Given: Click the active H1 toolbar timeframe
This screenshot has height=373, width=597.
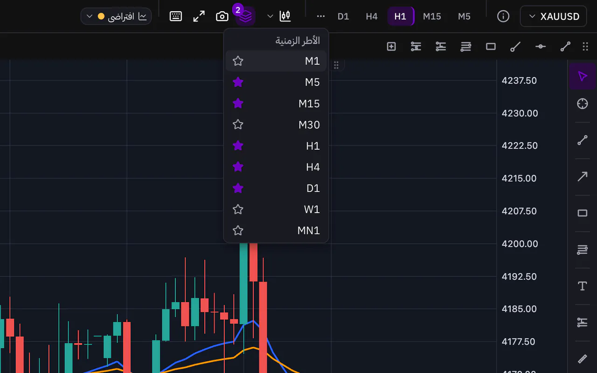Looking at the screenshot, I should [x=401, y=16].
